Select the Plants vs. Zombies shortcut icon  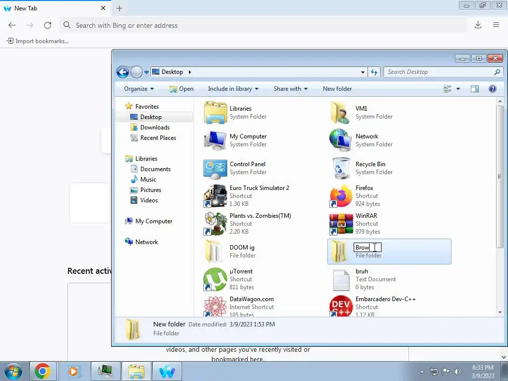click(215, 224)
